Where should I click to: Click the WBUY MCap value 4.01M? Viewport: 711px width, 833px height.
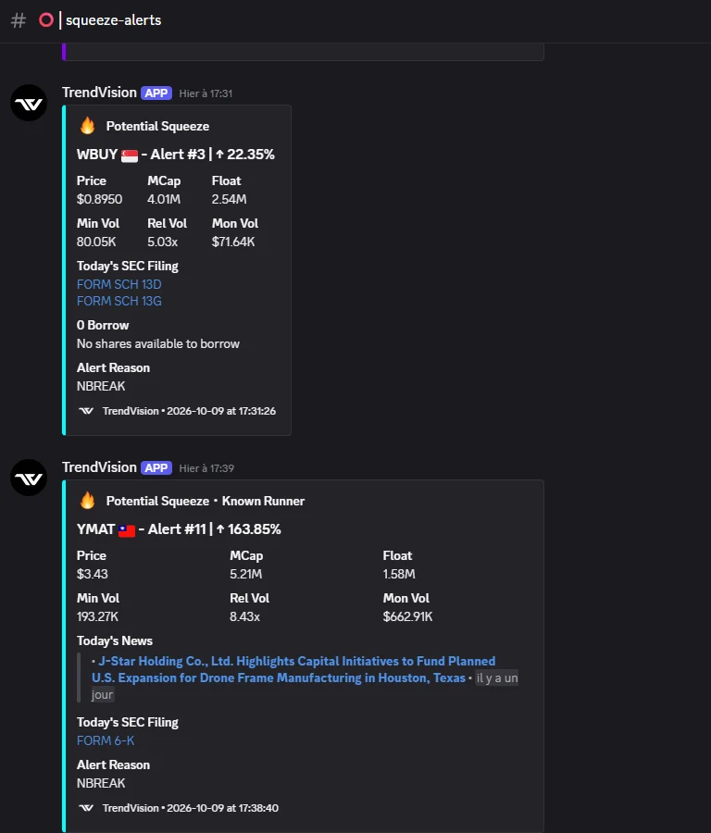[x=164, y=199]
